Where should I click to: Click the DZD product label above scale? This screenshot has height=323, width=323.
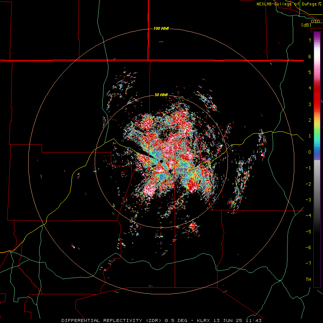pyautogui.click(x=315, y=22)
